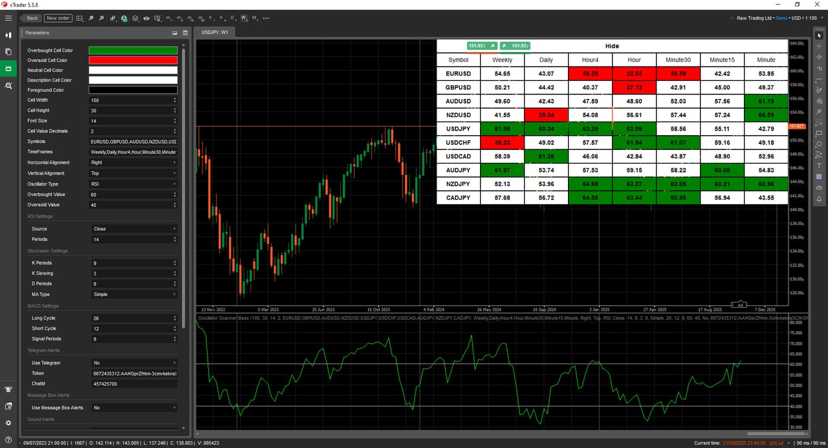This screenshot has height=448, width=828.
Task: Open the Automate (robot) section in sidebar
Action: (8, 69)
